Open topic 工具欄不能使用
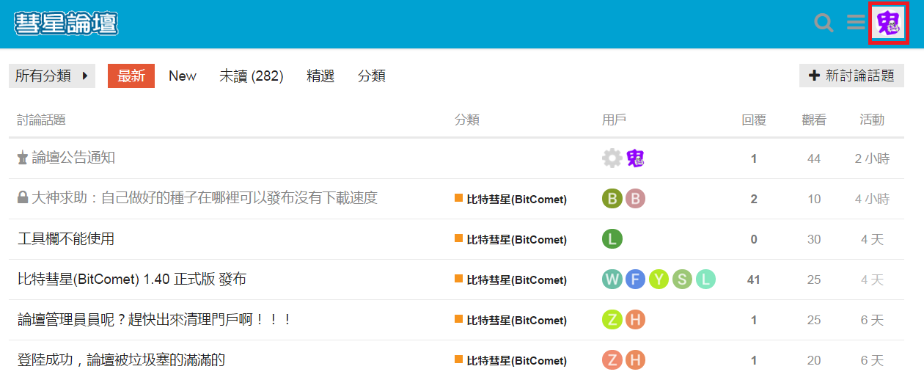924x380 pixels. click(x=66, y=238)
